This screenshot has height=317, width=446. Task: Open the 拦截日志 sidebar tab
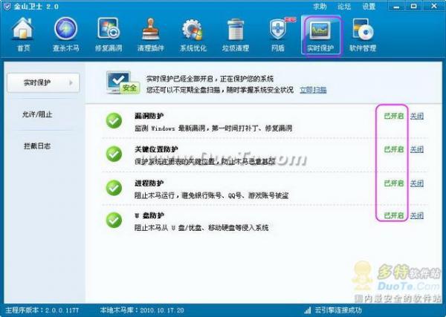[37, 146]
